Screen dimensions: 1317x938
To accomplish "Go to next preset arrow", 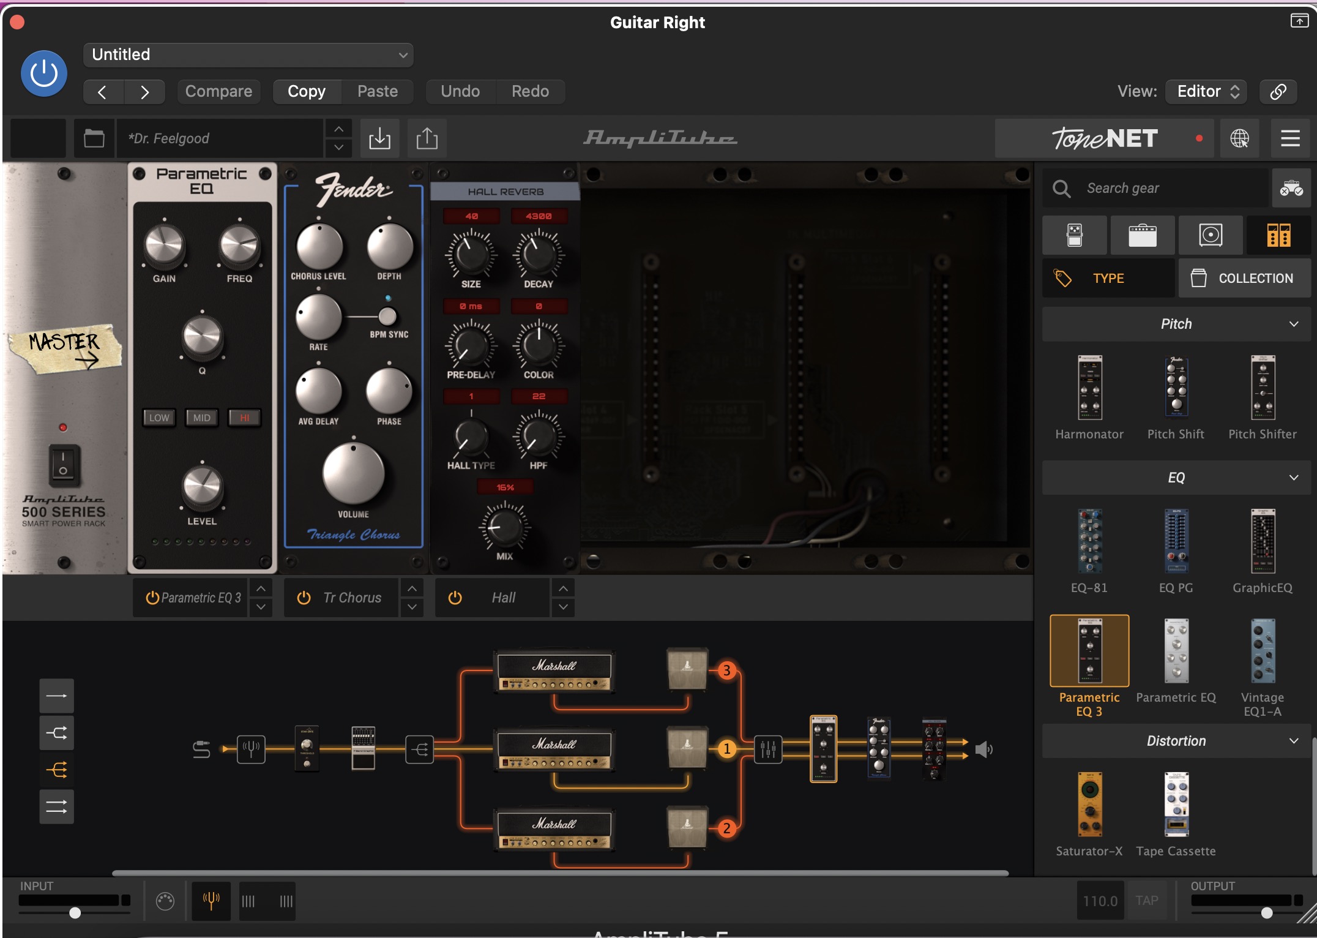I will 144,92.
